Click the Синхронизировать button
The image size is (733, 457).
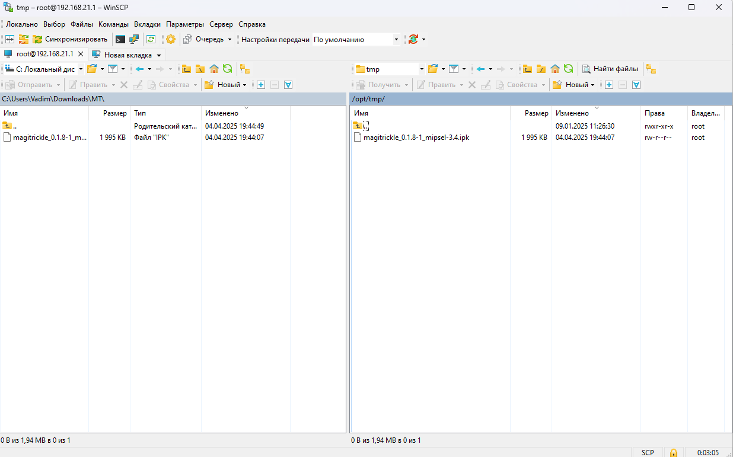point(71,39)
